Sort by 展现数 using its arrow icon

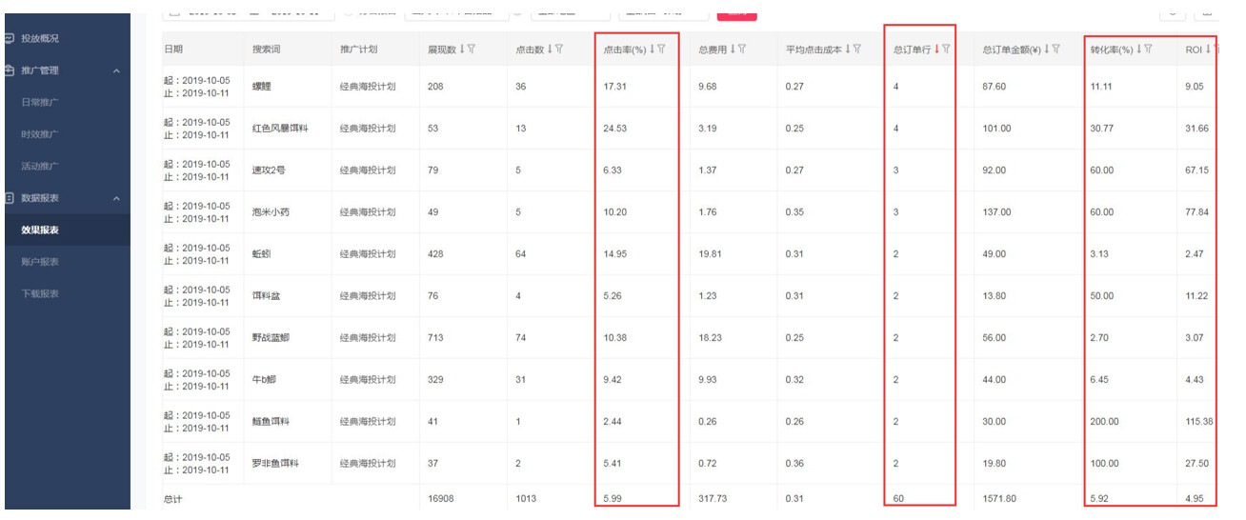462,49
